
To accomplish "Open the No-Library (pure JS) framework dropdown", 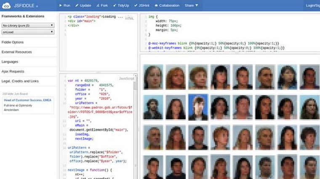I will point(28,25).
